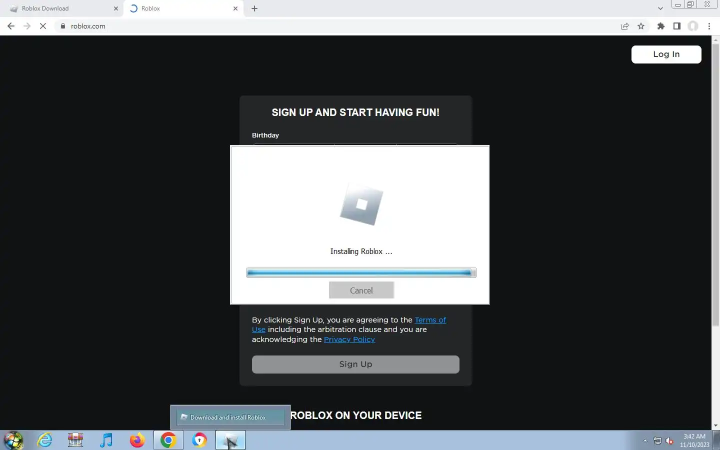
Task: Click the Sign Up button
Action: (x=355, y=364)
